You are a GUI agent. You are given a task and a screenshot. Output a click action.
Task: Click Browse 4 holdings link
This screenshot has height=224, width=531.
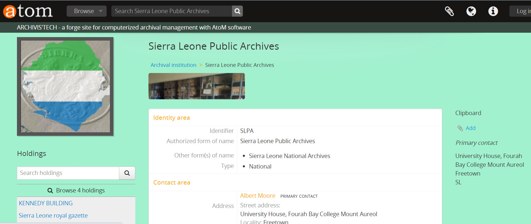[x=76, y=190]
